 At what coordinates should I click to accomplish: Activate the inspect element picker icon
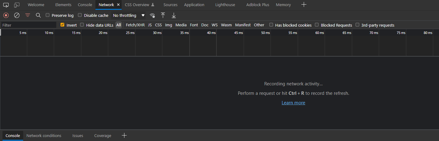coord(6,5)
